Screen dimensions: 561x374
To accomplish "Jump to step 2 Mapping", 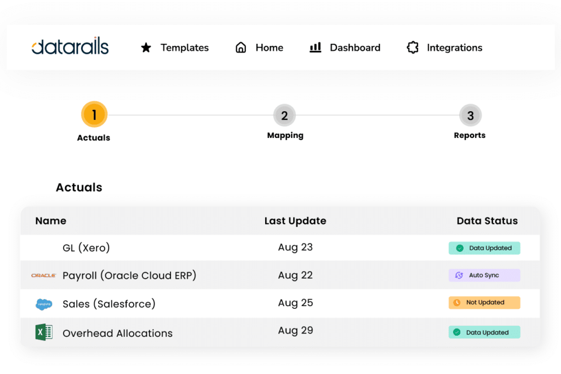I will [284, 116].
